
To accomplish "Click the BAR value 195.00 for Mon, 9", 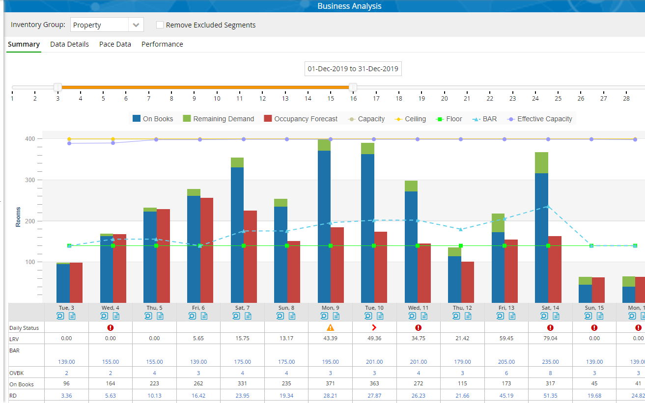I will (330, 362).
